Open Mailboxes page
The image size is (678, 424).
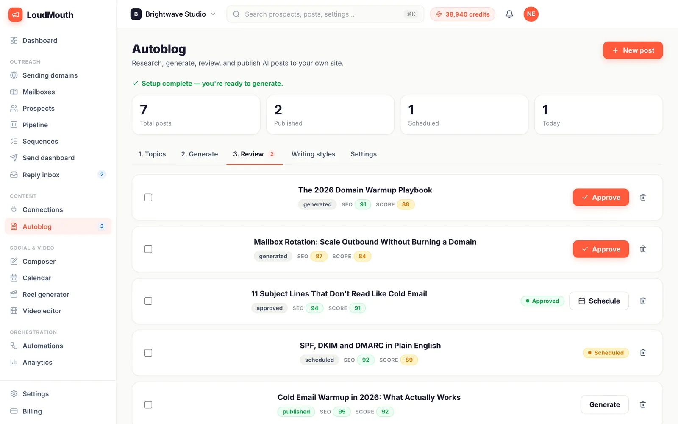click(58, 92)
